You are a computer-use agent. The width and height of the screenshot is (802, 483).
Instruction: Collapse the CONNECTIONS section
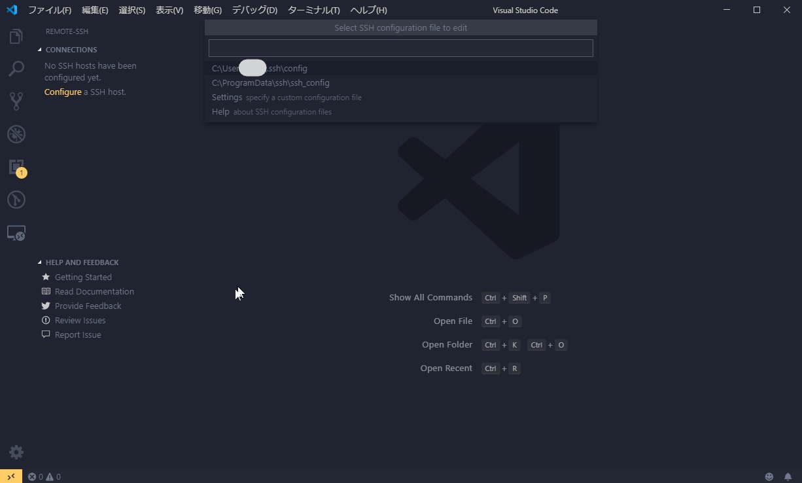[x=71, y=49]
